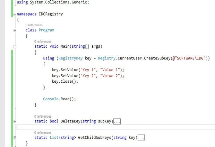Collapse the Main method outline
The height and width of the screenshot is (147, 215).
[15, 47]
